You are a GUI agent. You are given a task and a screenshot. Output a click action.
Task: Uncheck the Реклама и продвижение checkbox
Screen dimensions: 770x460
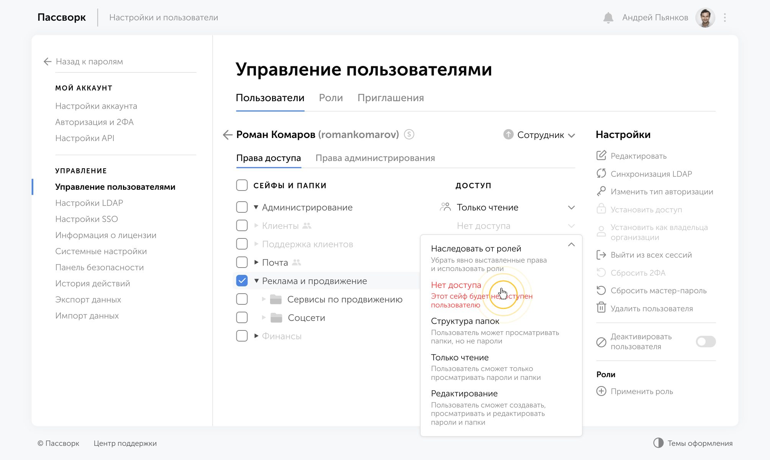click(x=242, y=281)
